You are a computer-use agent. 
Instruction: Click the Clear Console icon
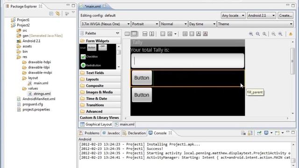click(x=243, y=133)
